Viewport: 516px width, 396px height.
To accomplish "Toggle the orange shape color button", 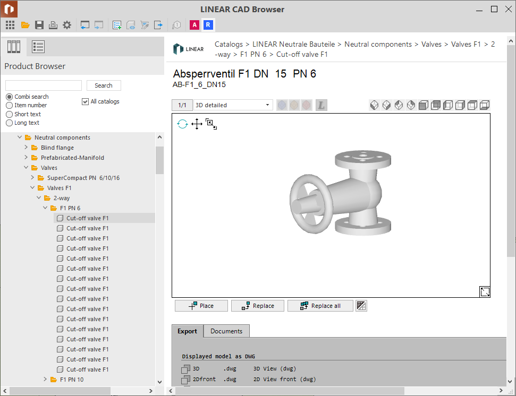I will (294, 105).
